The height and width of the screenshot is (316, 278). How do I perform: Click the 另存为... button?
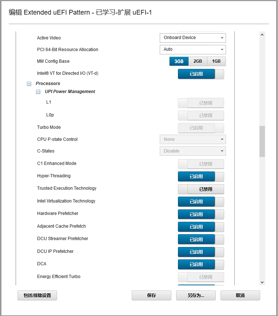click(x=196, y=296)
